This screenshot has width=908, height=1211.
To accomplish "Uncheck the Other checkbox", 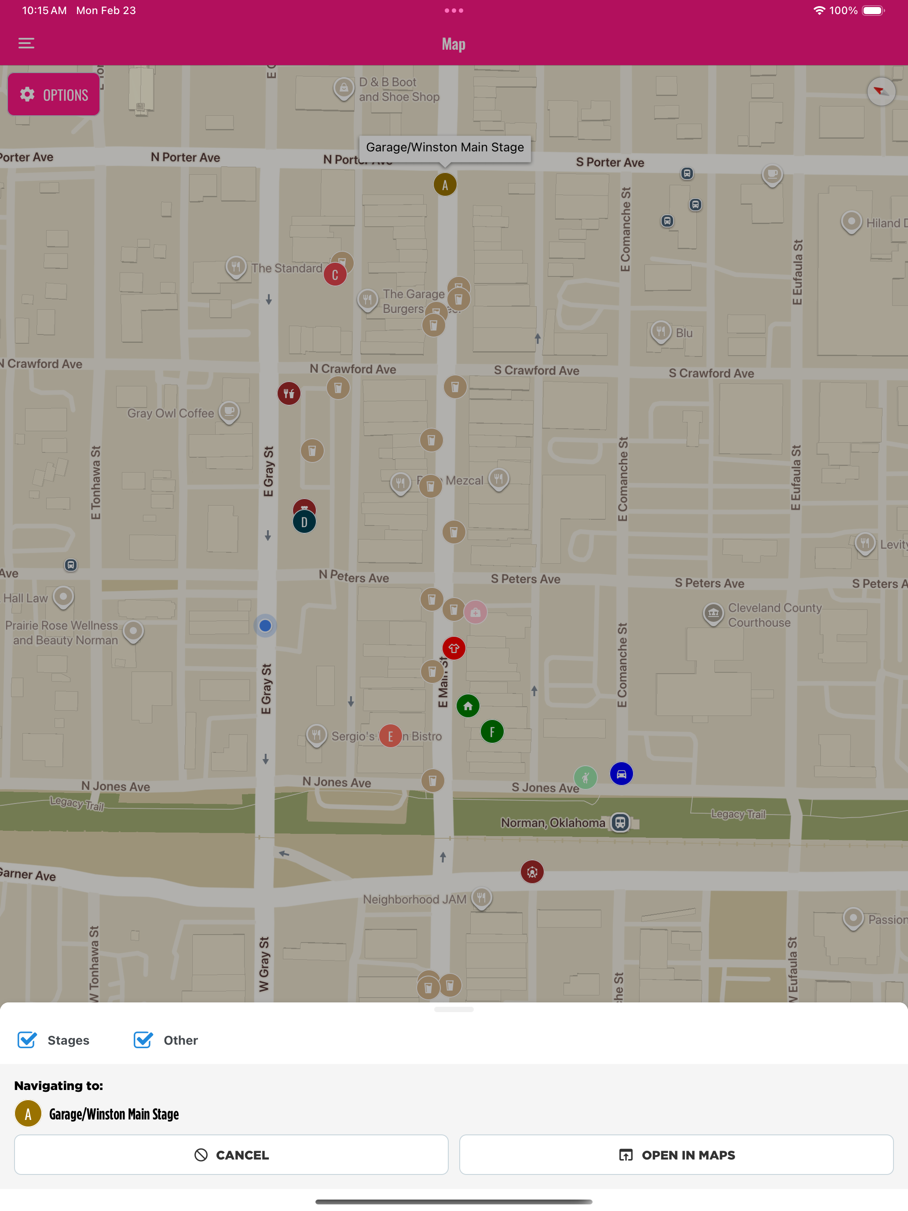I will tap(143, 1040).
